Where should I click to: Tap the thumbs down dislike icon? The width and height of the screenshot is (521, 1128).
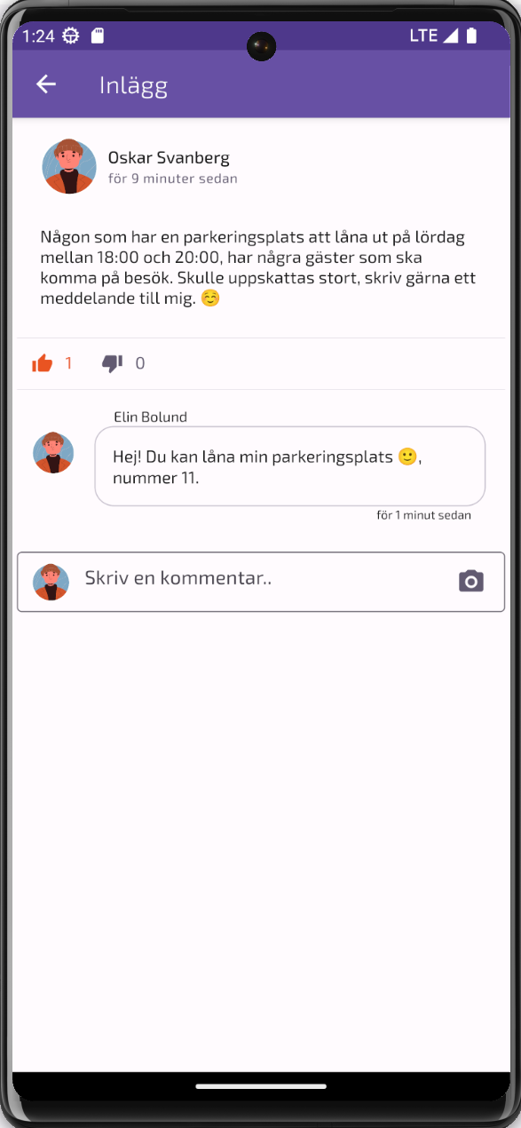(x=112, y=363)
